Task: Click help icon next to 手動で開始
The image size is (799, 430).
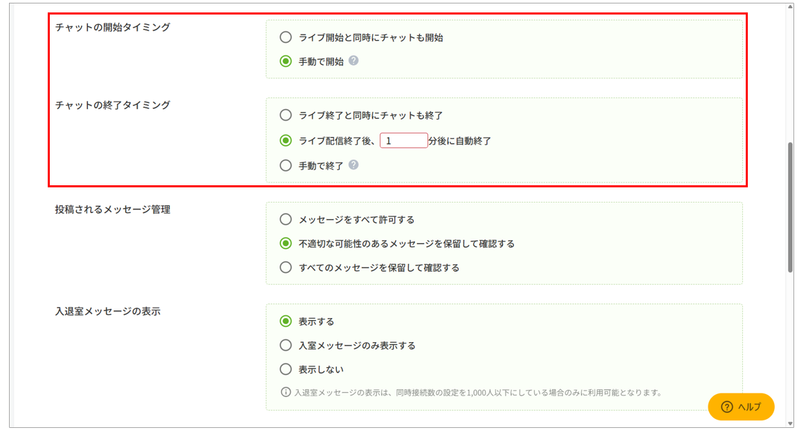Action: coord(353,61)
